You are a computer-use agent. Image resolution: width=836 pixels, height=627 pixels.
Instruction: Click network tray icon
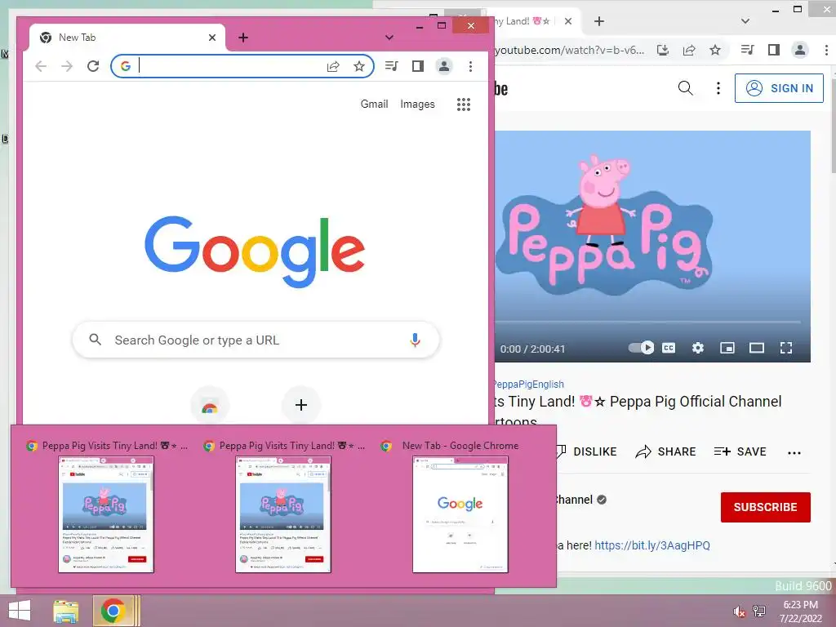click(x=759, y=611)
